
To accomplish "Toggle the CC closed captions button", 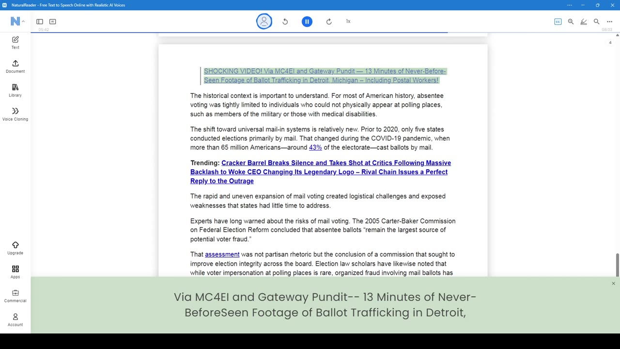I will (x=558, y=21).
